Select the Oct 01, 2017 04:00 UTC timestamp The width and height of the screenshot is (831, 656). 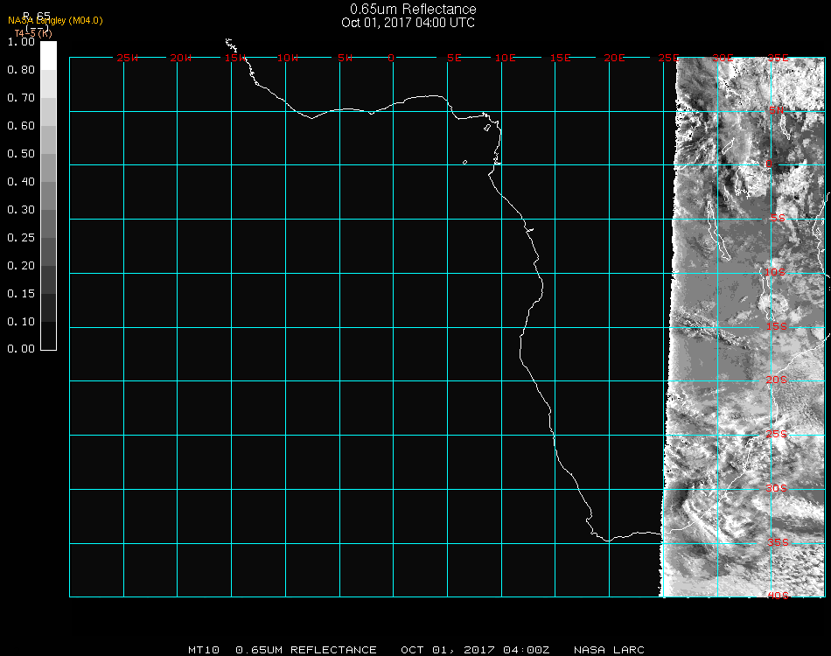click(x=408, y=23)
